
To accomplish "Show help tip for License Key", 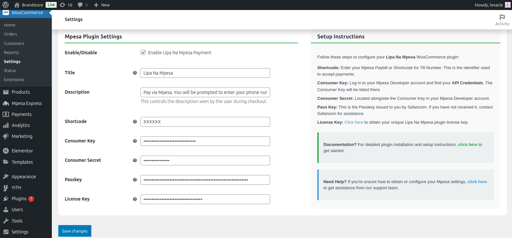I will click(135, 199).
